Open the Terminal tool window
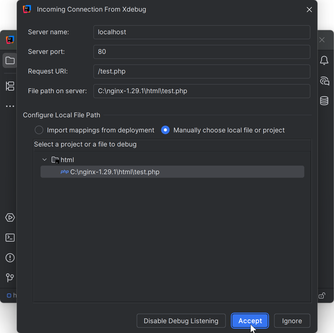The height and width of the screenshot is (333, 334). point(10,238)
